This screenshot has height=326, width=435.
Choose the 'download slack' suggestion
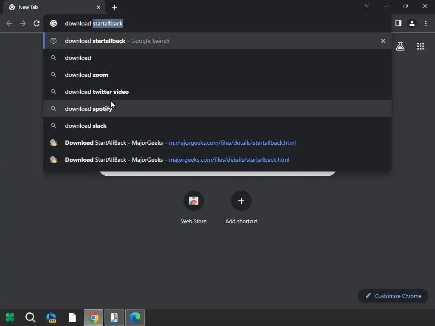tap(217, 126)
